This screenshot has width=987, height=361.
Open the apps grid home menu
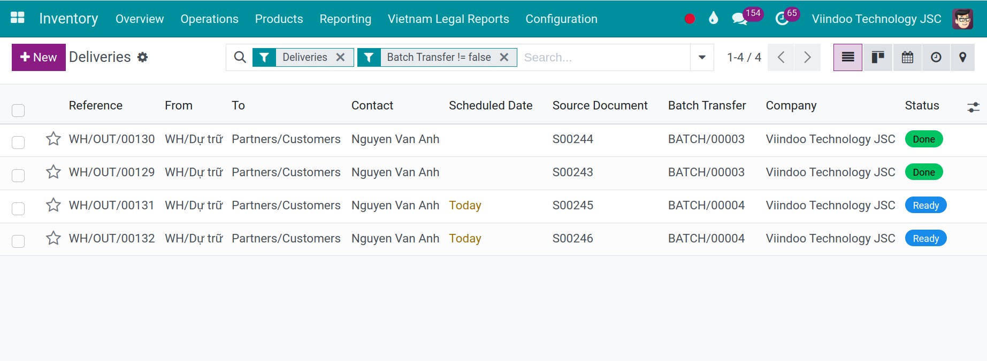18,18
